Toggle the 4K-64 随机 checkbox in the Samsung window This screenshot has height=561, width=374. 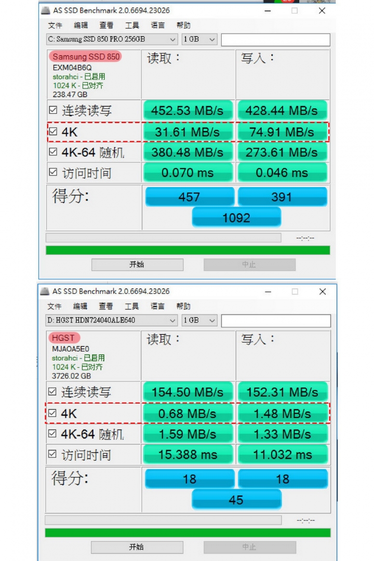53,152
